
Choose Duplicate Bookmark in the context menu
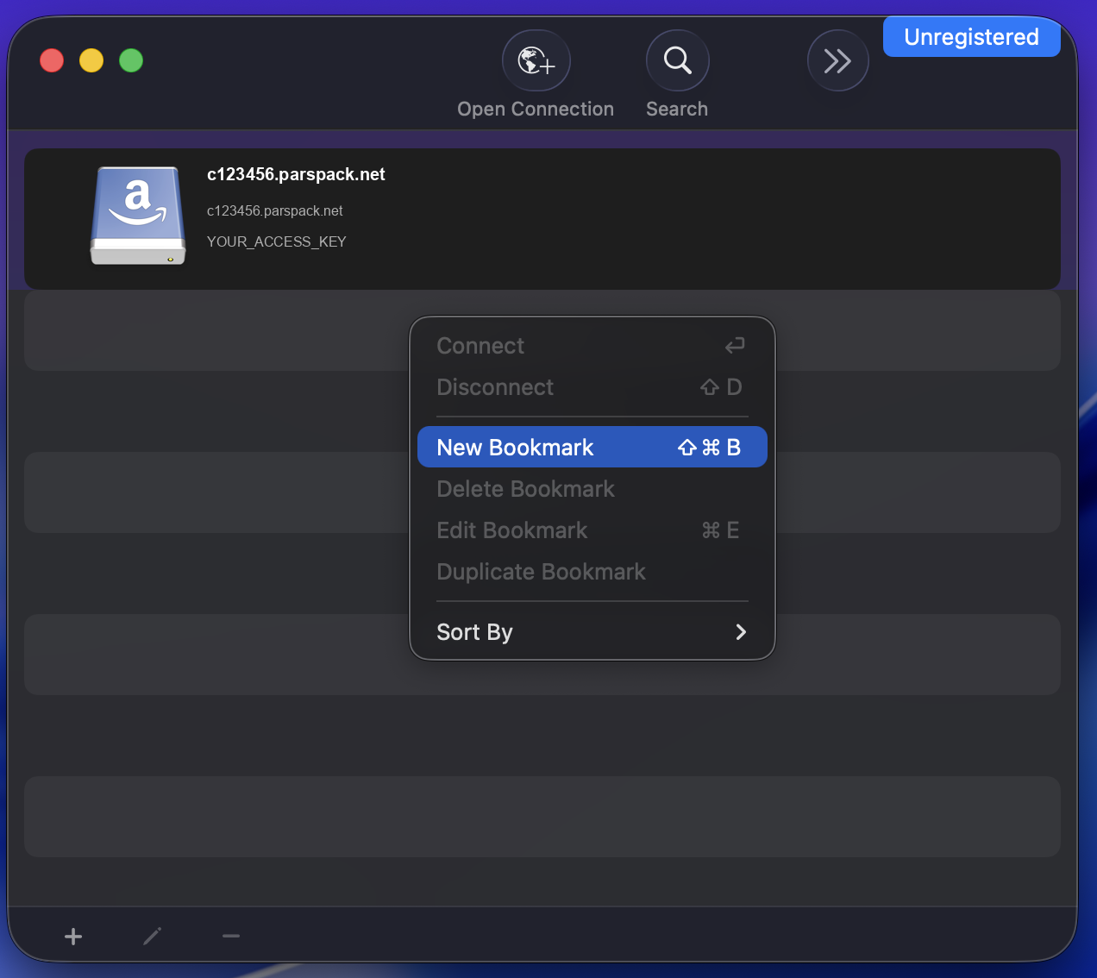click(x=592, y=572)
